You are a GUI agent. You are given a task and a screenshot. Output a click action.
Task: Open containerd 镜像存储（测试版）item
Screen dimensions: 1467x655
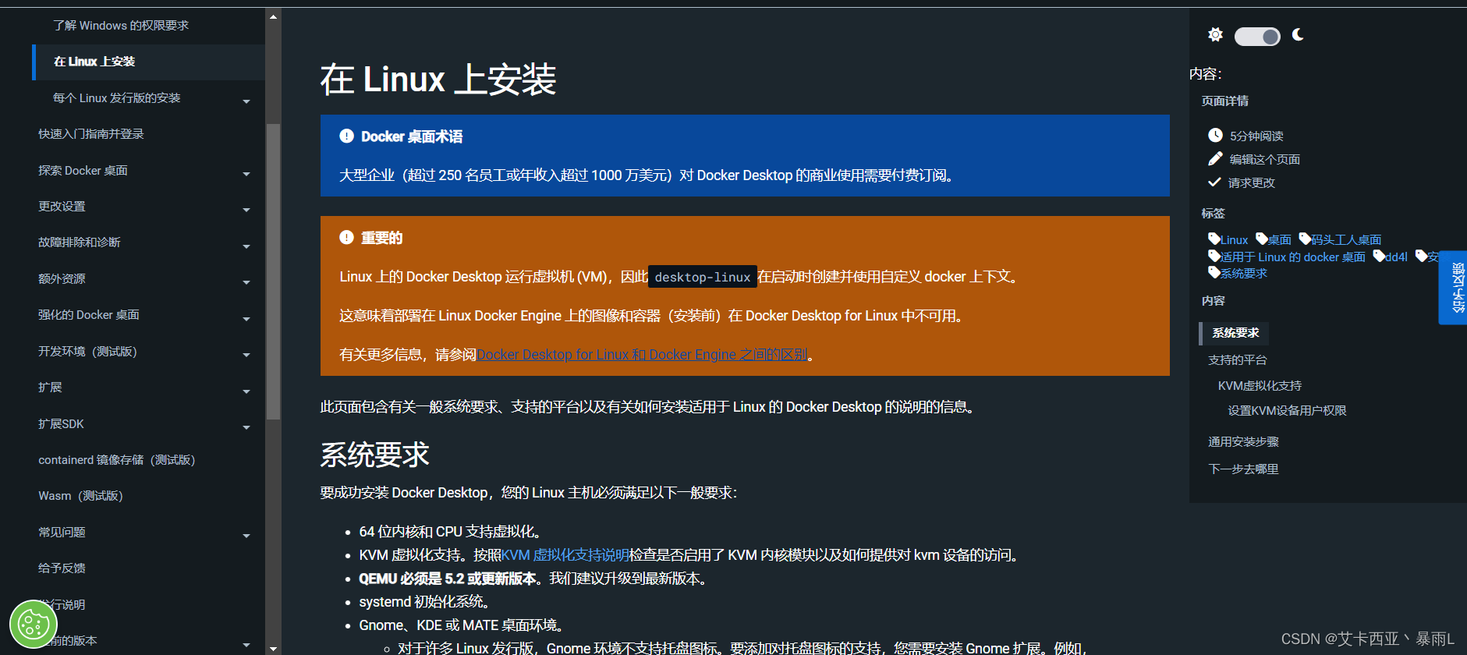click(x=117, y=460)
